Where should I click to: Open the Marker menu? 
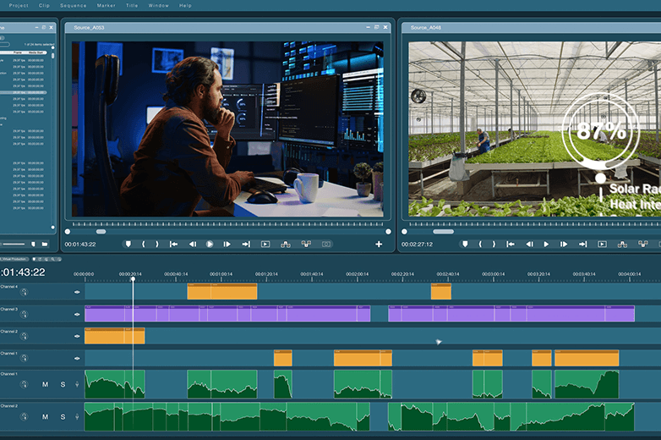click(x=106, y=5)
